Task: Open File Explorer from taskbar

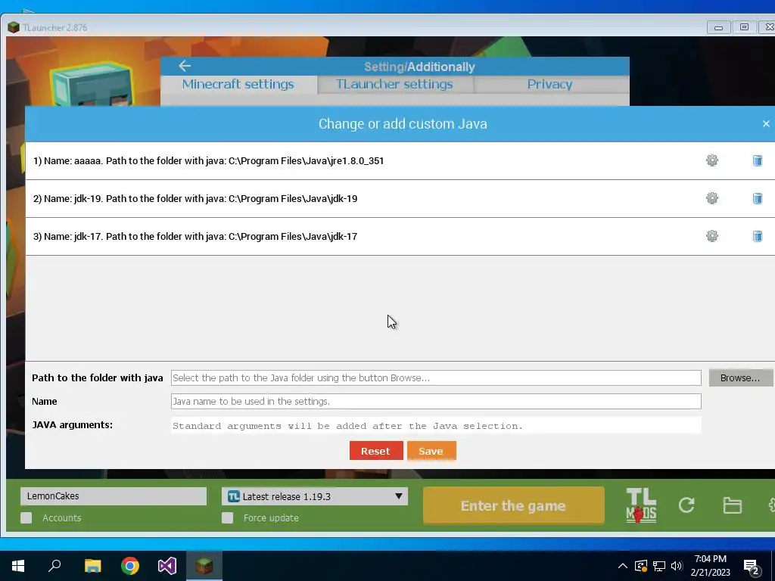Action: coord(92,566)
